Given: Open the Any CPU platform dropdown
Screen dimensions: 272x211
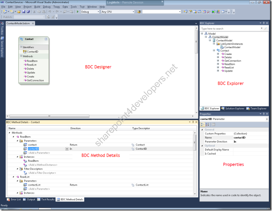Looking at the screenshot, I should click(133, 12).
